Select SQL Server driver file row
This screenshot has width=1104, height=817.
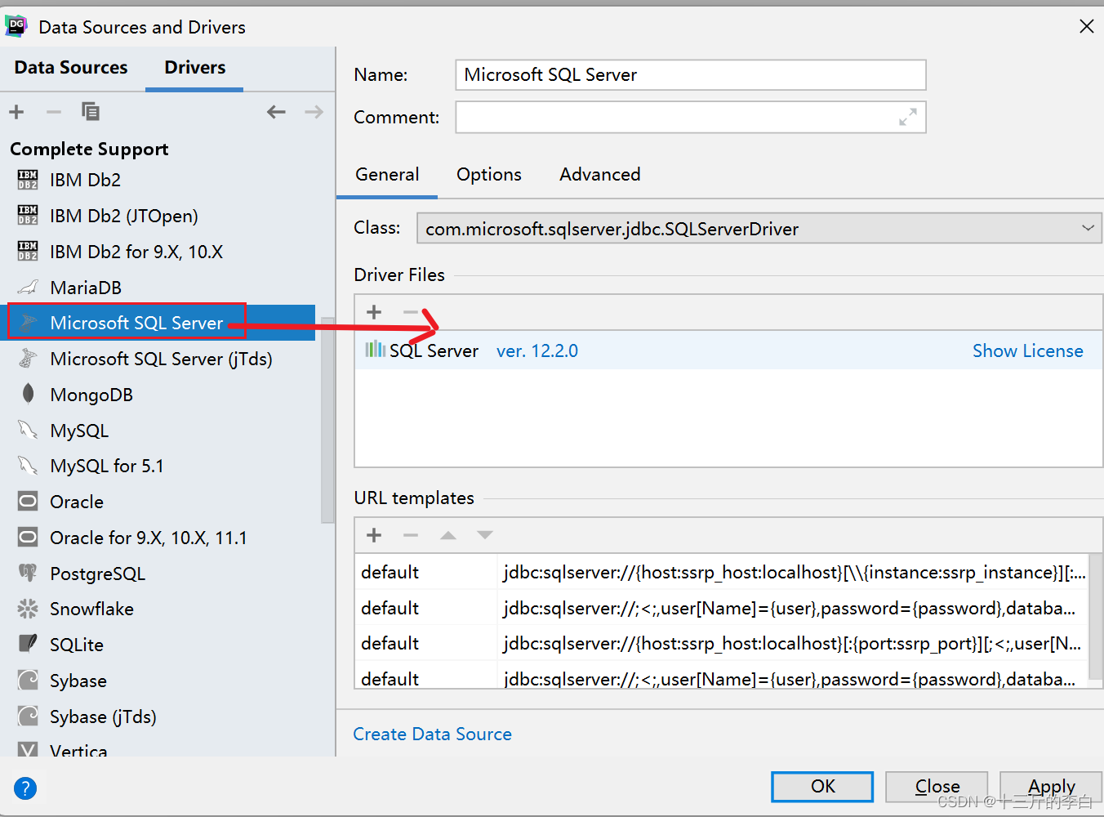pos(728,350)
